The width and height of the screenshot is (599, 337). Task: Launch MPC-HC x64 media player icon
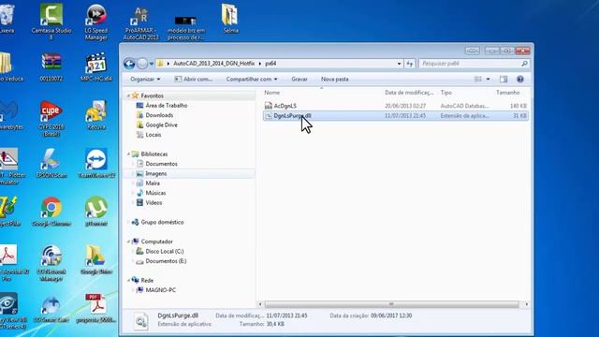[x=96, y=67]
